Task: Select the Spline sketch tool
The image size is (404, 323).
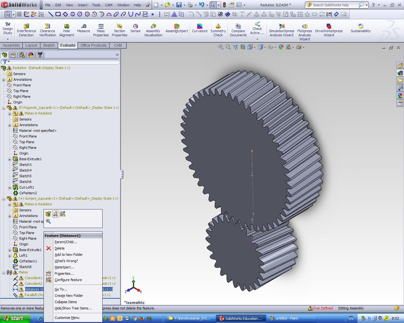Action: coord(138,14)
